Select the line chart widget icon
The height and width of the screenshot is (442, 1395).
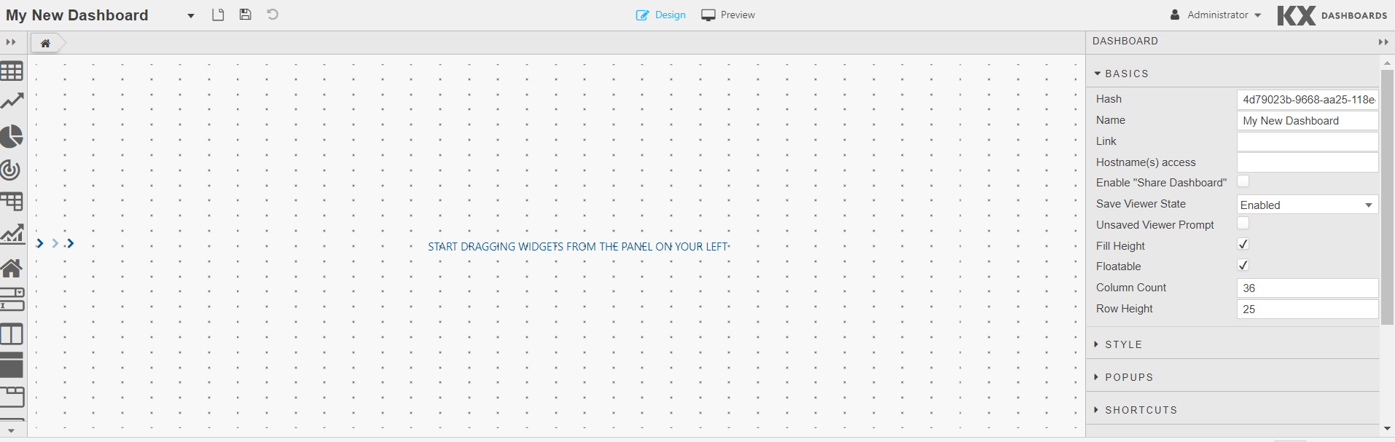[x=12, y=101]
